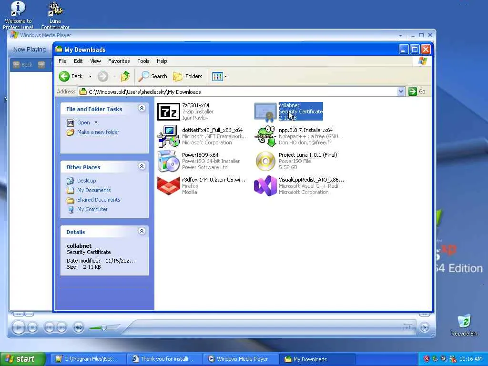Open the Tools menu
The height and width of the screenshot is (366, 488).
click(x=143, y=61)
